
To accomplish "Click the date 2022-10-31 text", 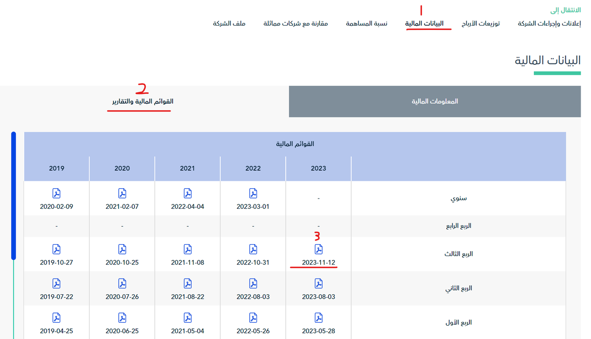I will coord(253,262).
